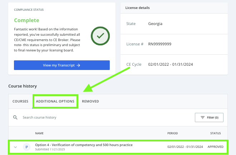Click the Complete compliance status heading

(x=26, y=20)
